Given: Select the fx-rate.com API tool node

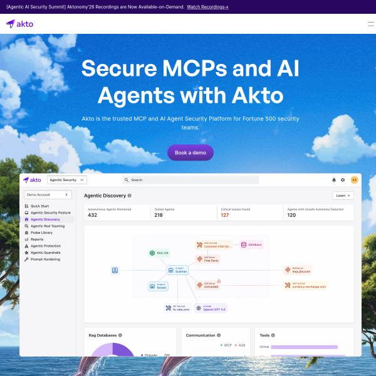Looking at the screenshot, I should pos(177,308).
